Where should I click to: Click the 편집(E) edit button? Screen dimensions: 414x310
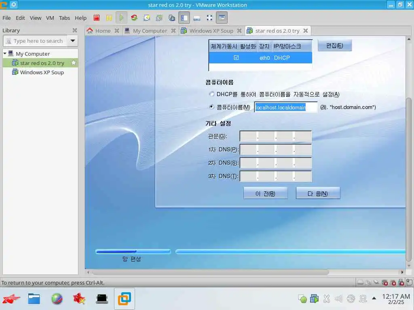(x=334, y=45)
